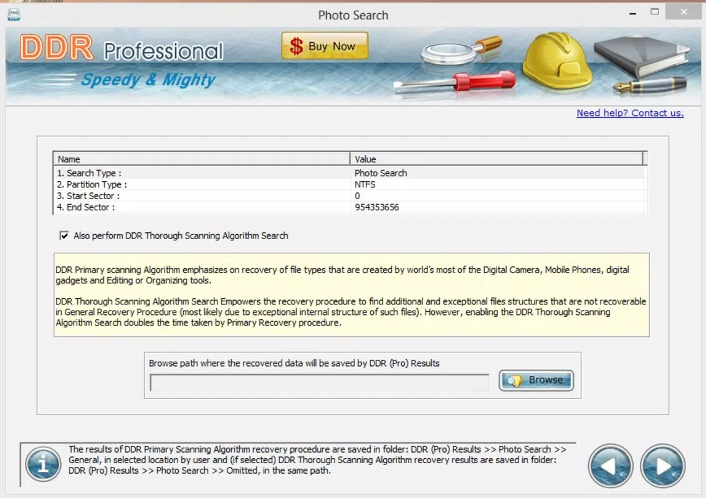Select the '4. End Sector :' row
The height and width of the screenshot is (498, 706).
[350, 207]
